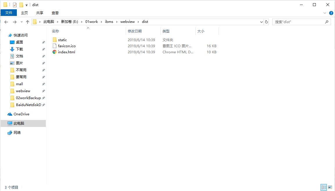Click the Help question-mark icon
The height and width of the screenshot is (191, 335).
tap(331, 13)
